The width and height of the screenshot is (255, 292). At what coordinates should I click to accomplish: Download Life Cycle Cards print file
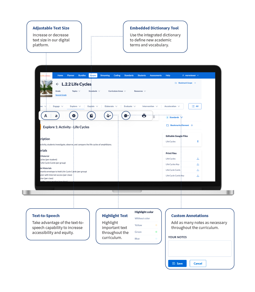(x=198, y=170)
